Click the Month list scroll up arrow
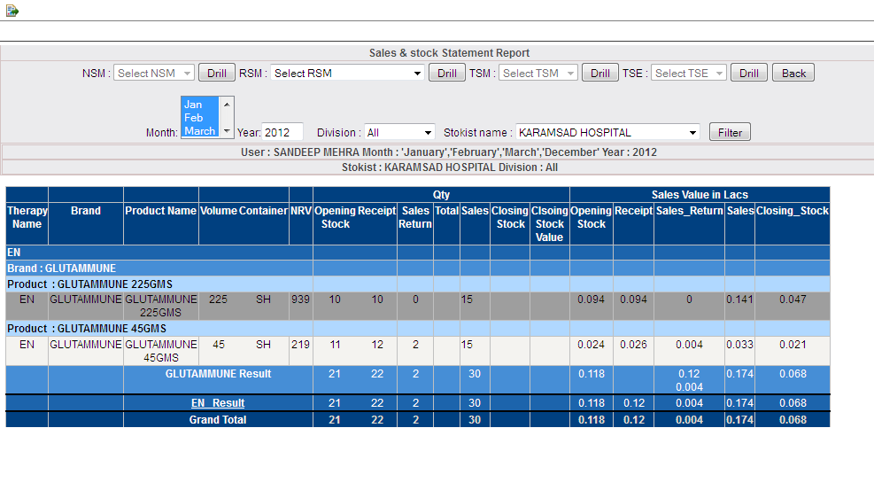 227,105
